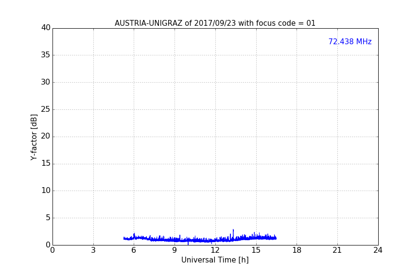Click the y-axis tick label 20

tap(46, 136)
